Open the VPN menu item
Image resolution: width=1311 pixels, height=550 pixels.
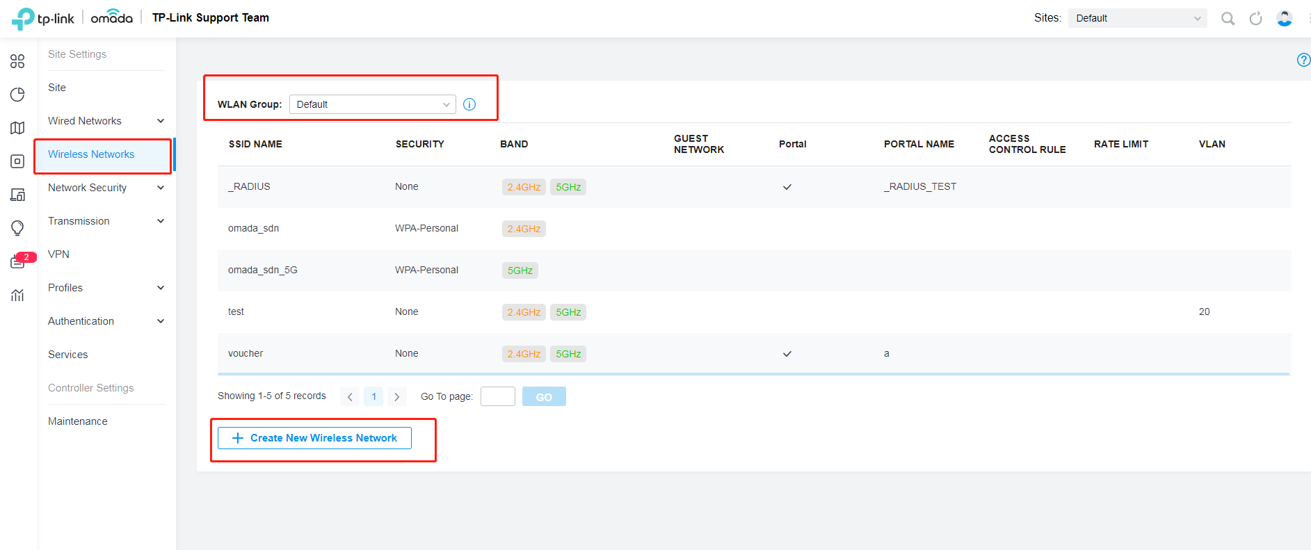point(58,254)
